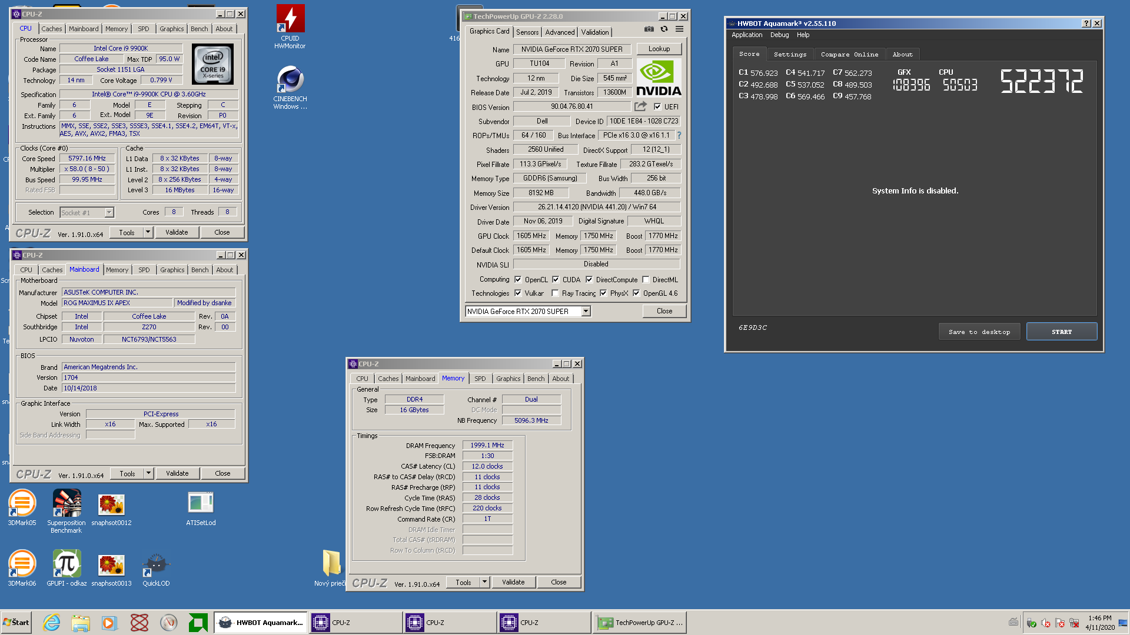Image resolution: width=1130 pixels, height=635 pixels.
Task: Click the GPU-Z refresh icon
Action: click(x=664, y=29)
